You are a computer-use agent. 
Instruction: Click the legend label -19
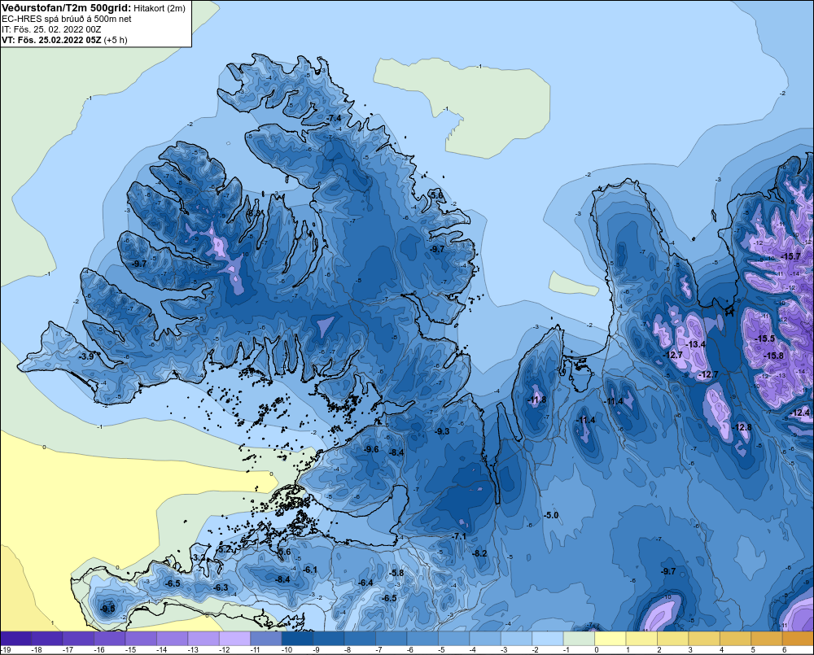5,650
